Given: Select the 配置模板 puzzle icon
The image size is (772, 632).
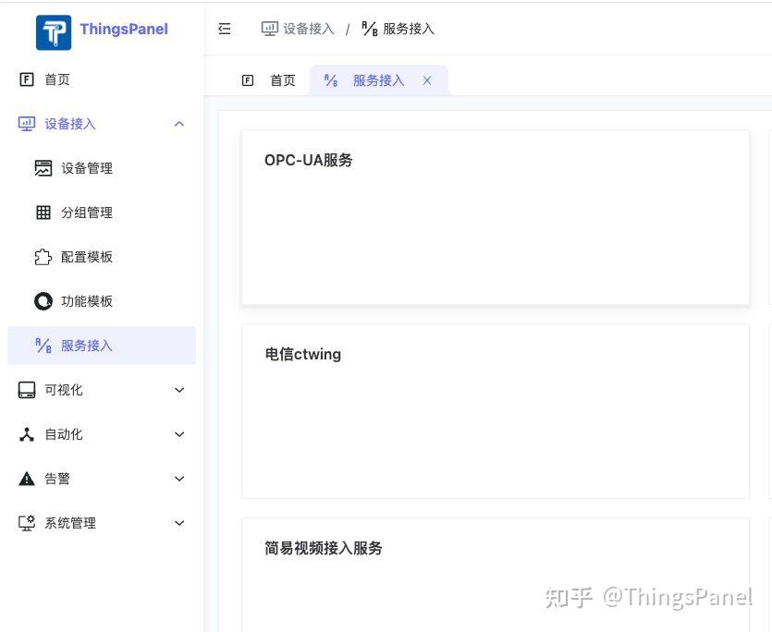Looking at the screenshot, I should (x=43, y=257).
